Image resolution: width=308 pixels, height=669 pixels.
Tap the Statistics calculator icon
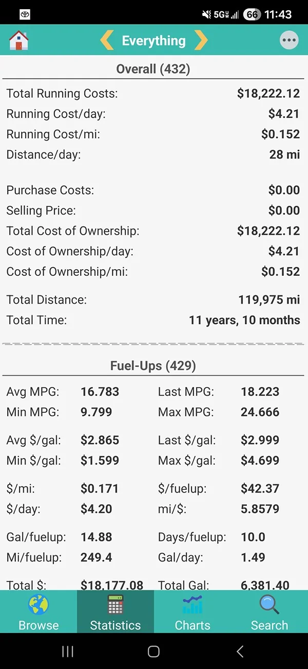tap(115, 606)
